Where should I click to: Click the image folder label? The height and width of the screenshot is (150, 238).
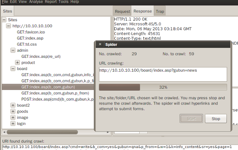[x=22, y=117]
